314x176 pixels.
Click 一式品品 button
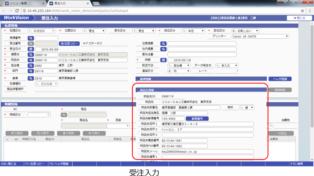281,133
